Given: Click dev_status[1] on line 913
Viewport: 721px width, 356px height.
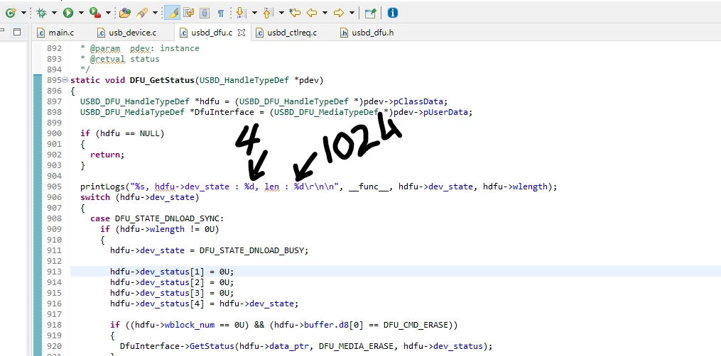Looking at the screenshot, I should coord(172,272).
